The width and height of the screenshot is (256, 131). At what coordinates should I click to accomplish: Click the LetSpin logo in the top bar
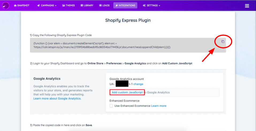6,6
